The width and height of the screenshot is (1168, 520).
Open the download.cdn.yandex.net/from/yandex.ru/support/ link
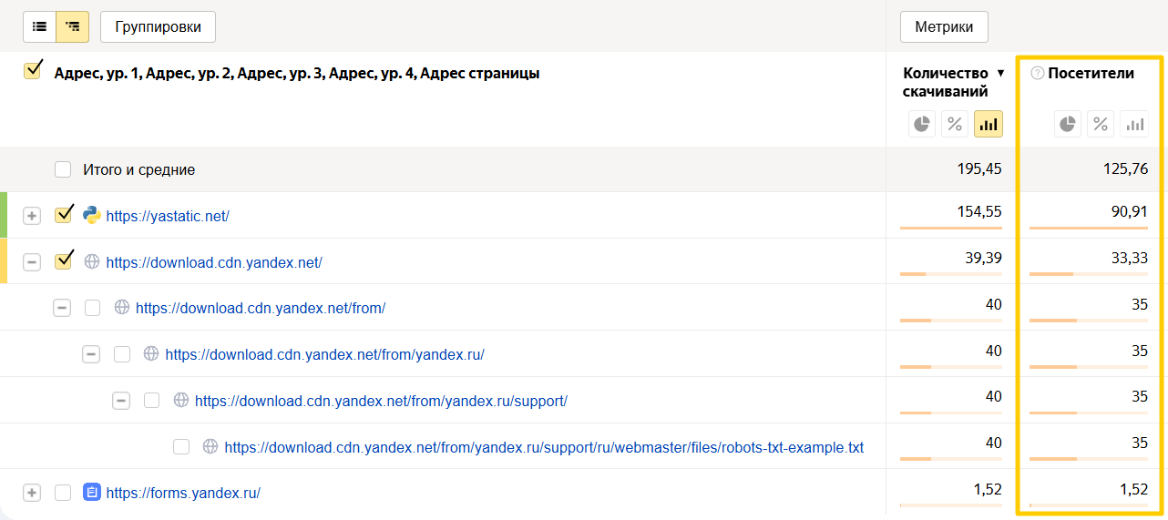pyautogui.click(x=381, y=401)
